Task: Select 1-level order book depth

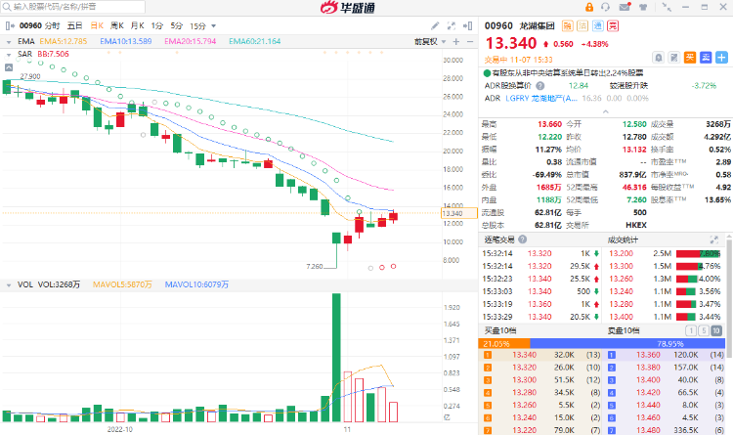Action: click(690, 330)
